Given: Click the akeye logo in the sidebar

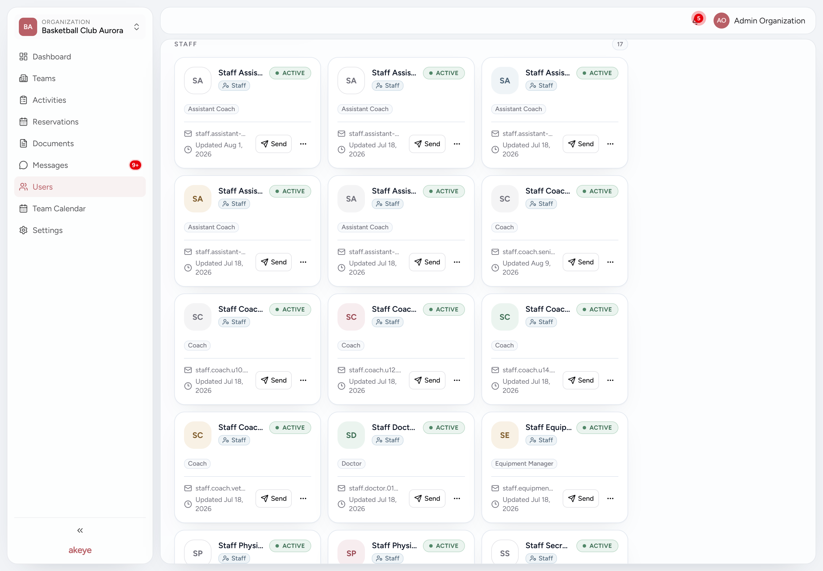Looking at the screenshot, I should click(x=80, y=550).
